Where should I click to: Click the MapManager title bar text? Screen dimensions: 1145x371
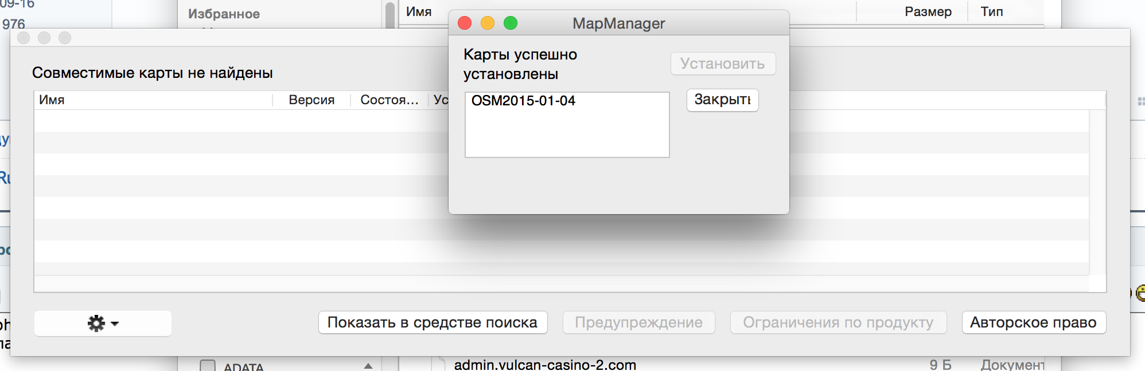tap(618, 23)
